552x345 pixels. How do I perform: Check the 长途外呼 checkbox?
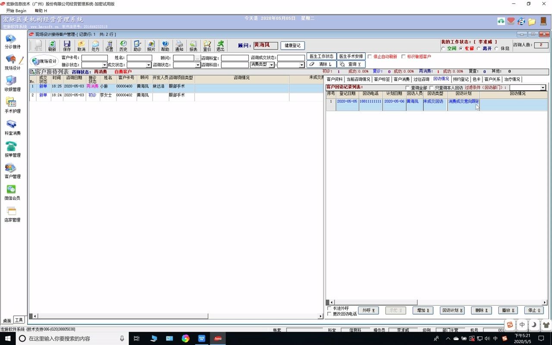(x=330, y=308)
